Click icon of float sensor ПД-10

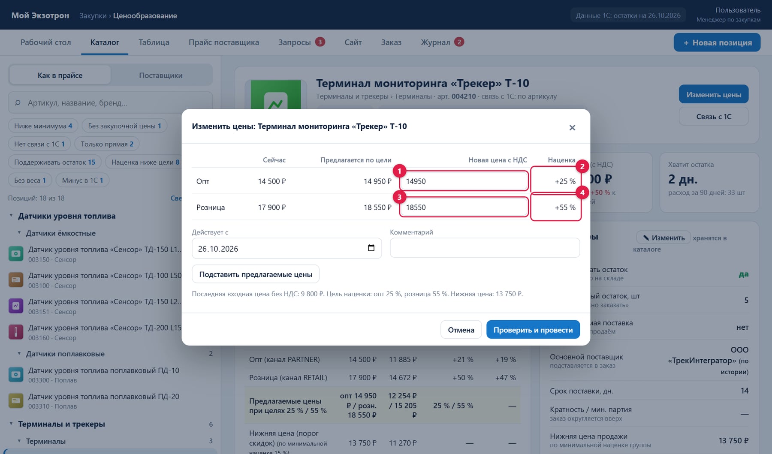(x=16, y=375)
